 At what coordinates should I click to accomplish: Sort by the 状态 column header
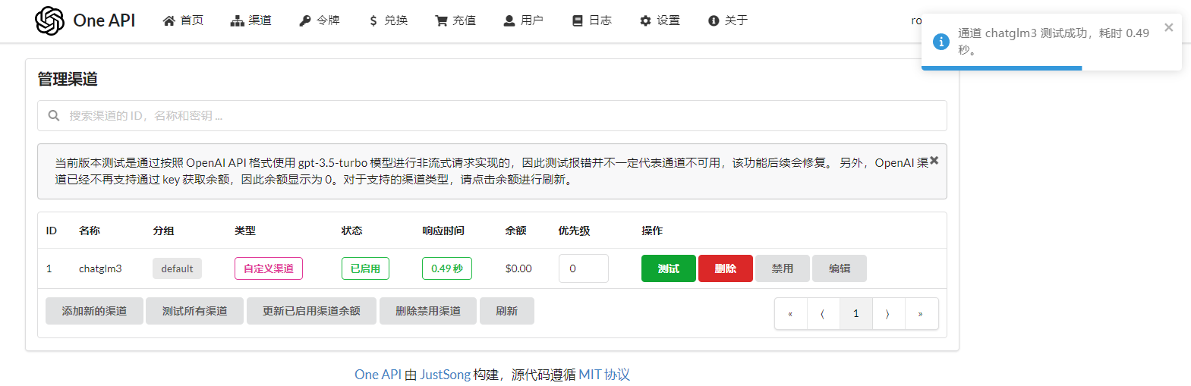(x=352, y=231)
